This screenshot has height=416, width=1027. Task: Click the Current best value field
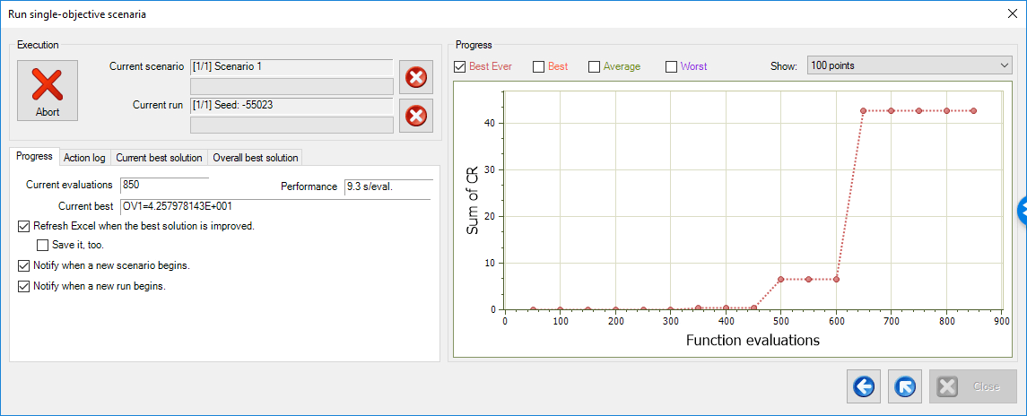point(275,206)
